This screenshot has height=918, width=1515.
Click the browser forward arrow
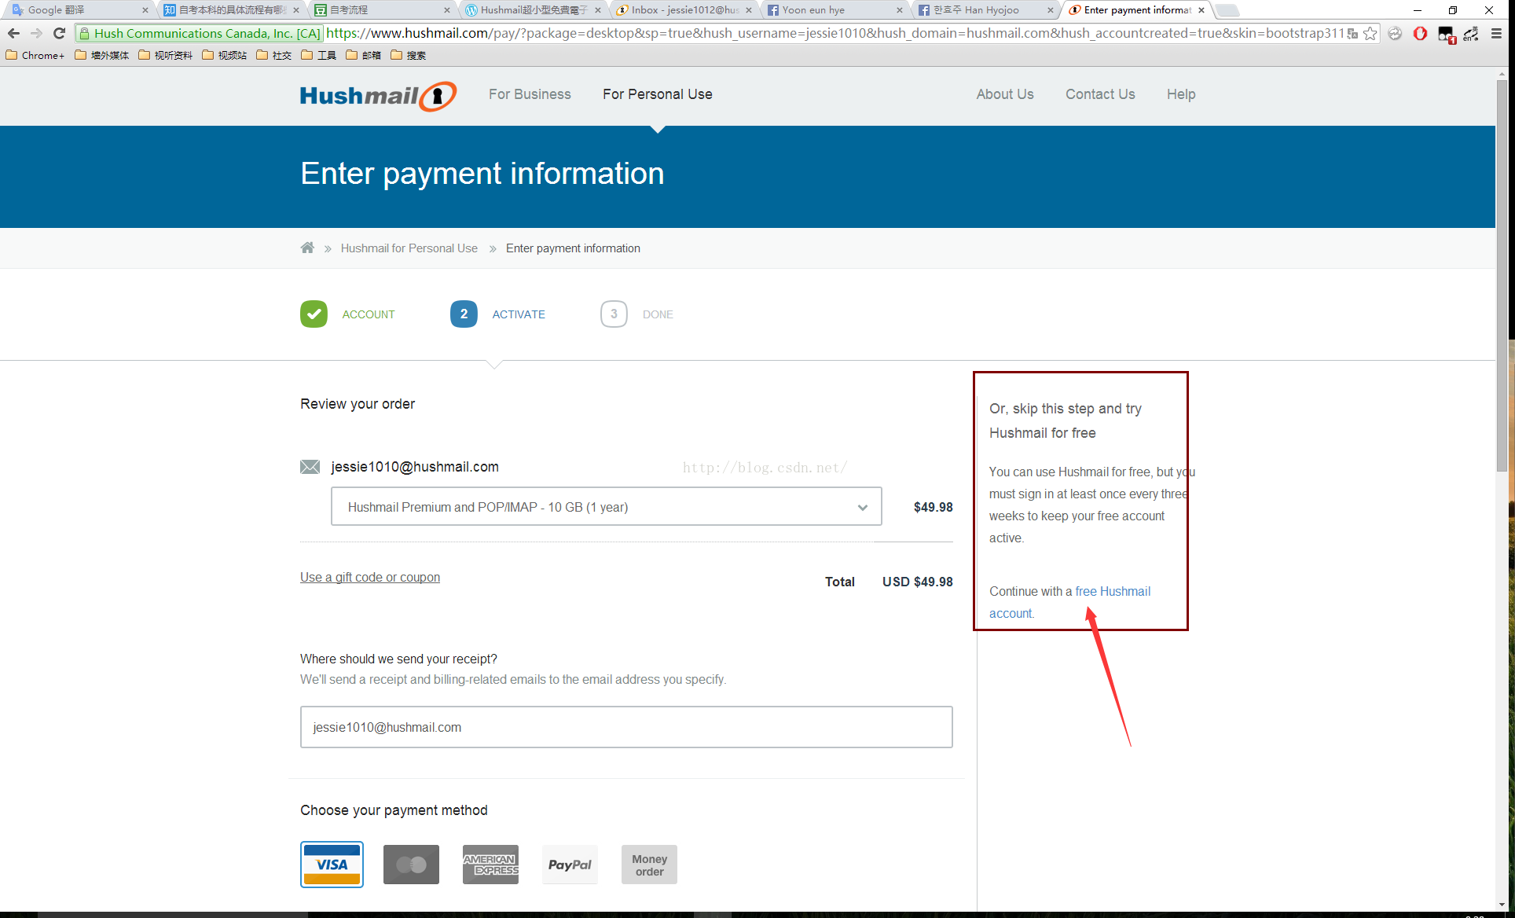tap(36, 33)
